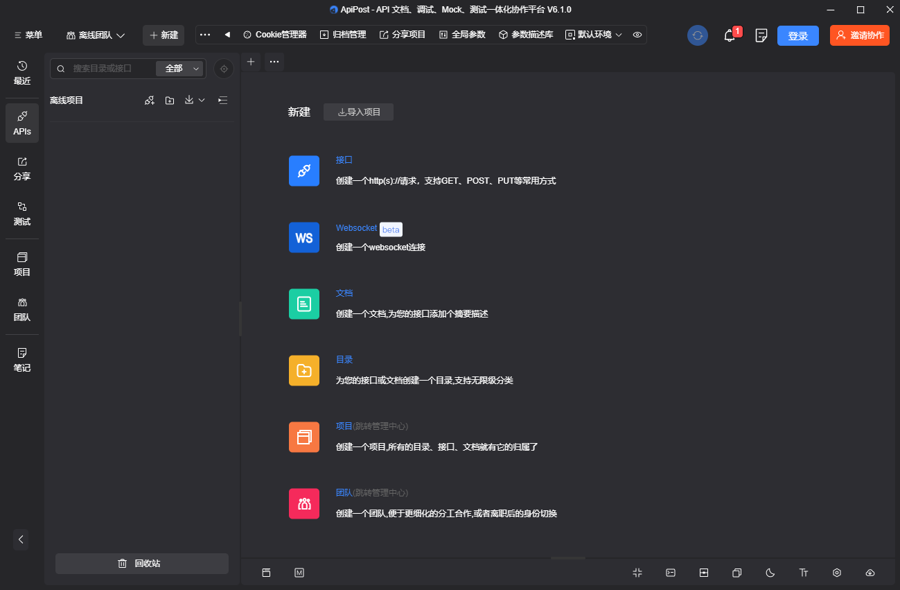The image size is (900, 590).
Task: Toggle fullscreen mode in the status bar
Action: coord(637,573)
